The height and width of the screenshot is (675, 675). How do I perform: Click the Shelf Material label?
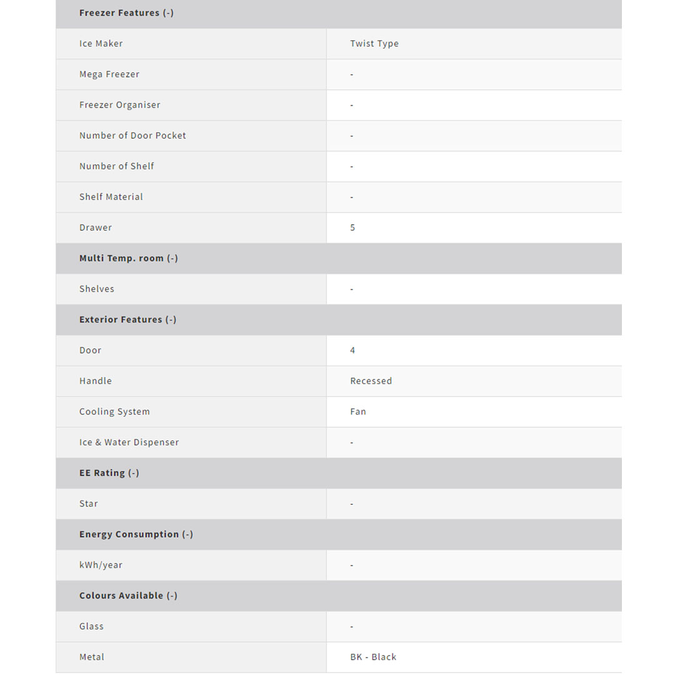tap(111, 197)
